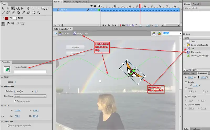This screenshot has height=130, width=210.
Task: Open the Project panel tab
Action: coord(196,4)
